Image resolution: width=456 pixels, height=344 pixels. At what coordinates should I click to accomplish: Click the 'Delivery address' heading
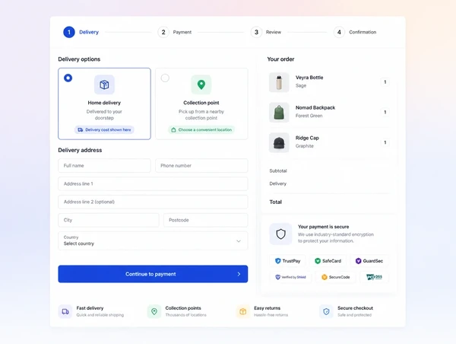(80, 150)
